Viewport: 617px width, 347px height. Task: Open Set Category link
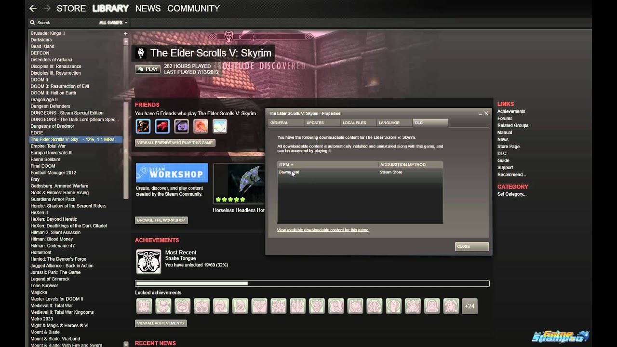click(512, 194)
